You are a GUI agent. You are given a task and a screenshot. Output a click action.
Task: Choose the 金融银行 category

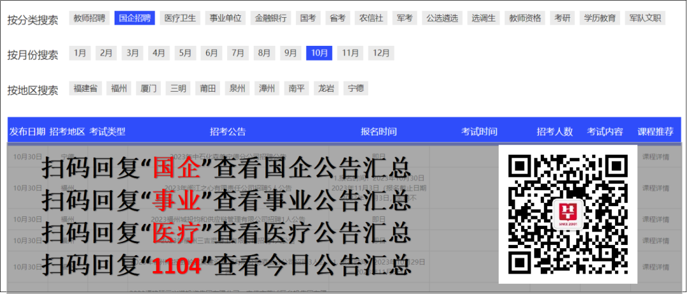coord(271,18)
